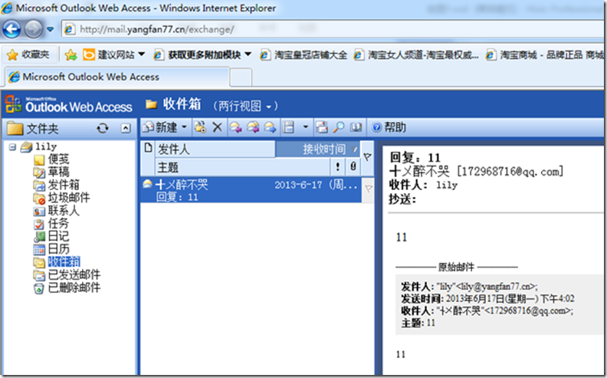The height and width of the screenshot is (378, 607).
Task: Open the 便笺 (Notes) folder
Action: pyautogui.click(x=58, y=159)
